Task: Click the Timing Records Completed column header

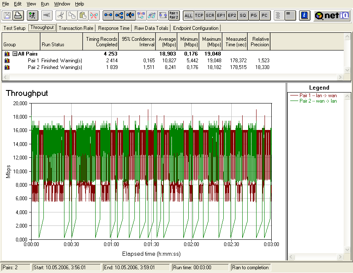Action: (x=101, y=42)
